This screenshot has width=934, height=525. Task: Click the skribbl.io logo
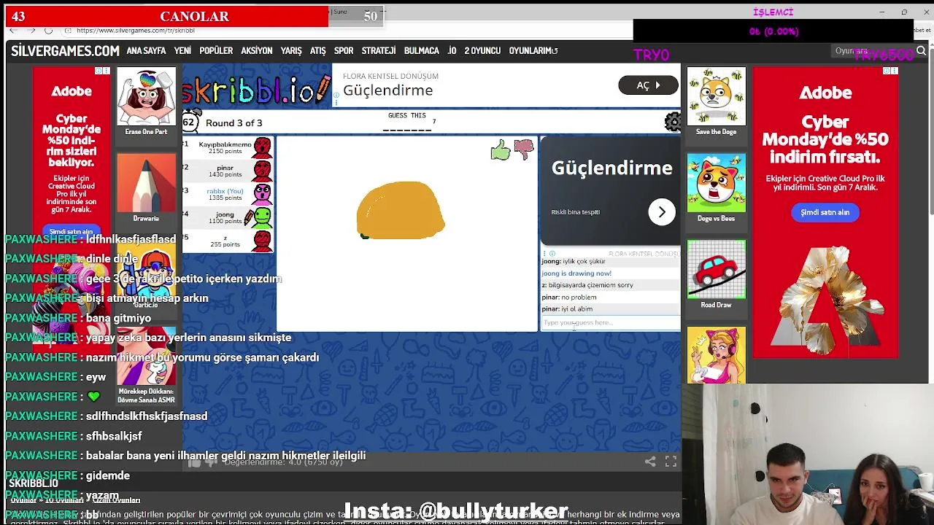click(x=256, y=90)
